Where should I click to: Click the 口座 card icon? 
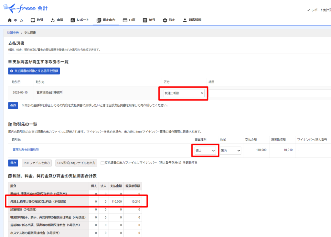click(125, 20)
